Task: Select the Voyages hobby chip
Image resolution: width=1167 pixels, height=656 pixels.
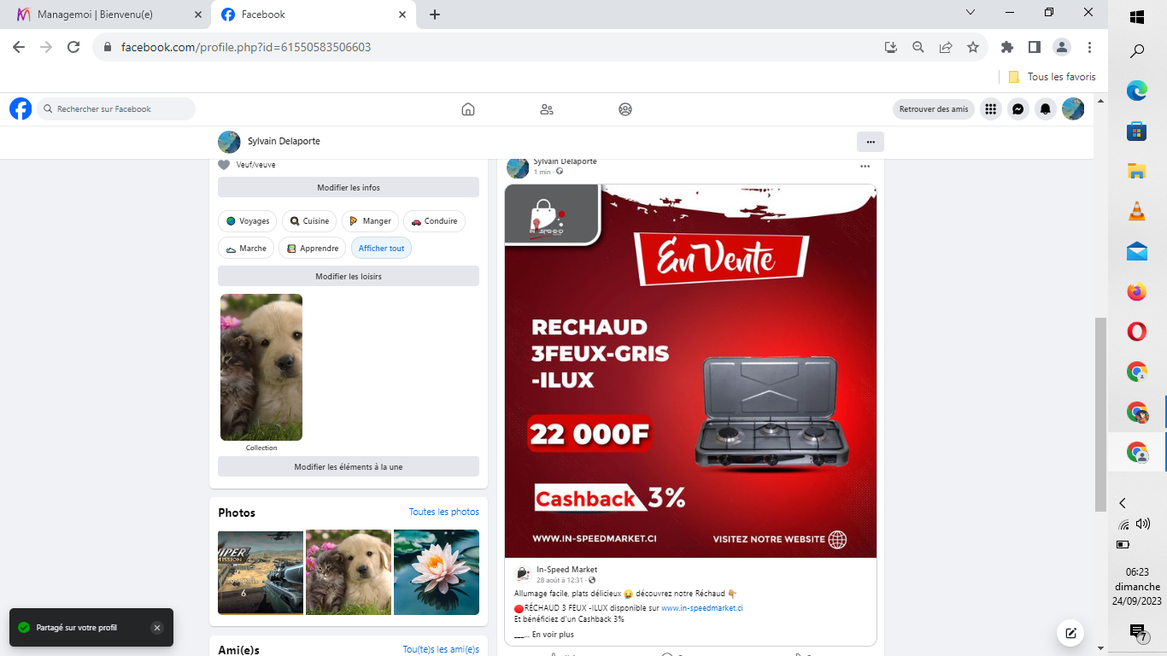Action: click(247, 221)
